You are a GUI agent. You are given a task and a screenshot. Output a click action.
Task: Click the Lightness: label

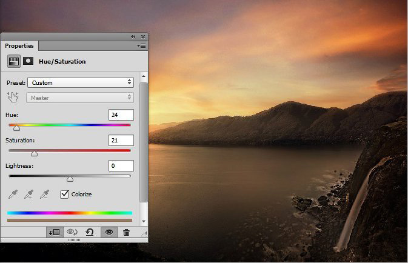[19, 166]
